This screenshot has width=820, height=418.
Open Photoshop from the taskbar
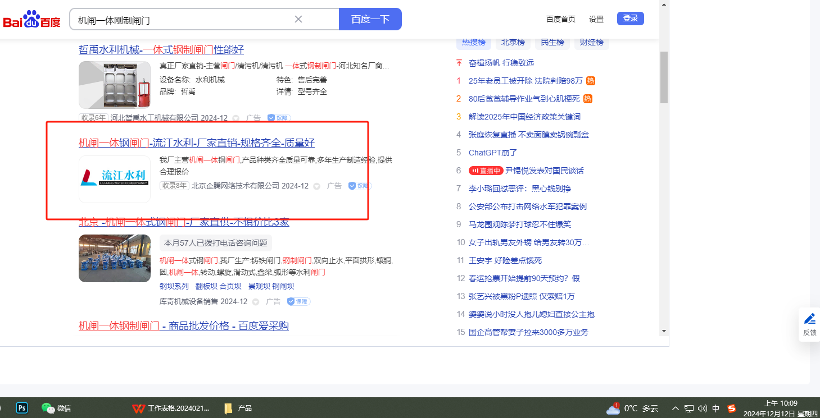[22, 408]
